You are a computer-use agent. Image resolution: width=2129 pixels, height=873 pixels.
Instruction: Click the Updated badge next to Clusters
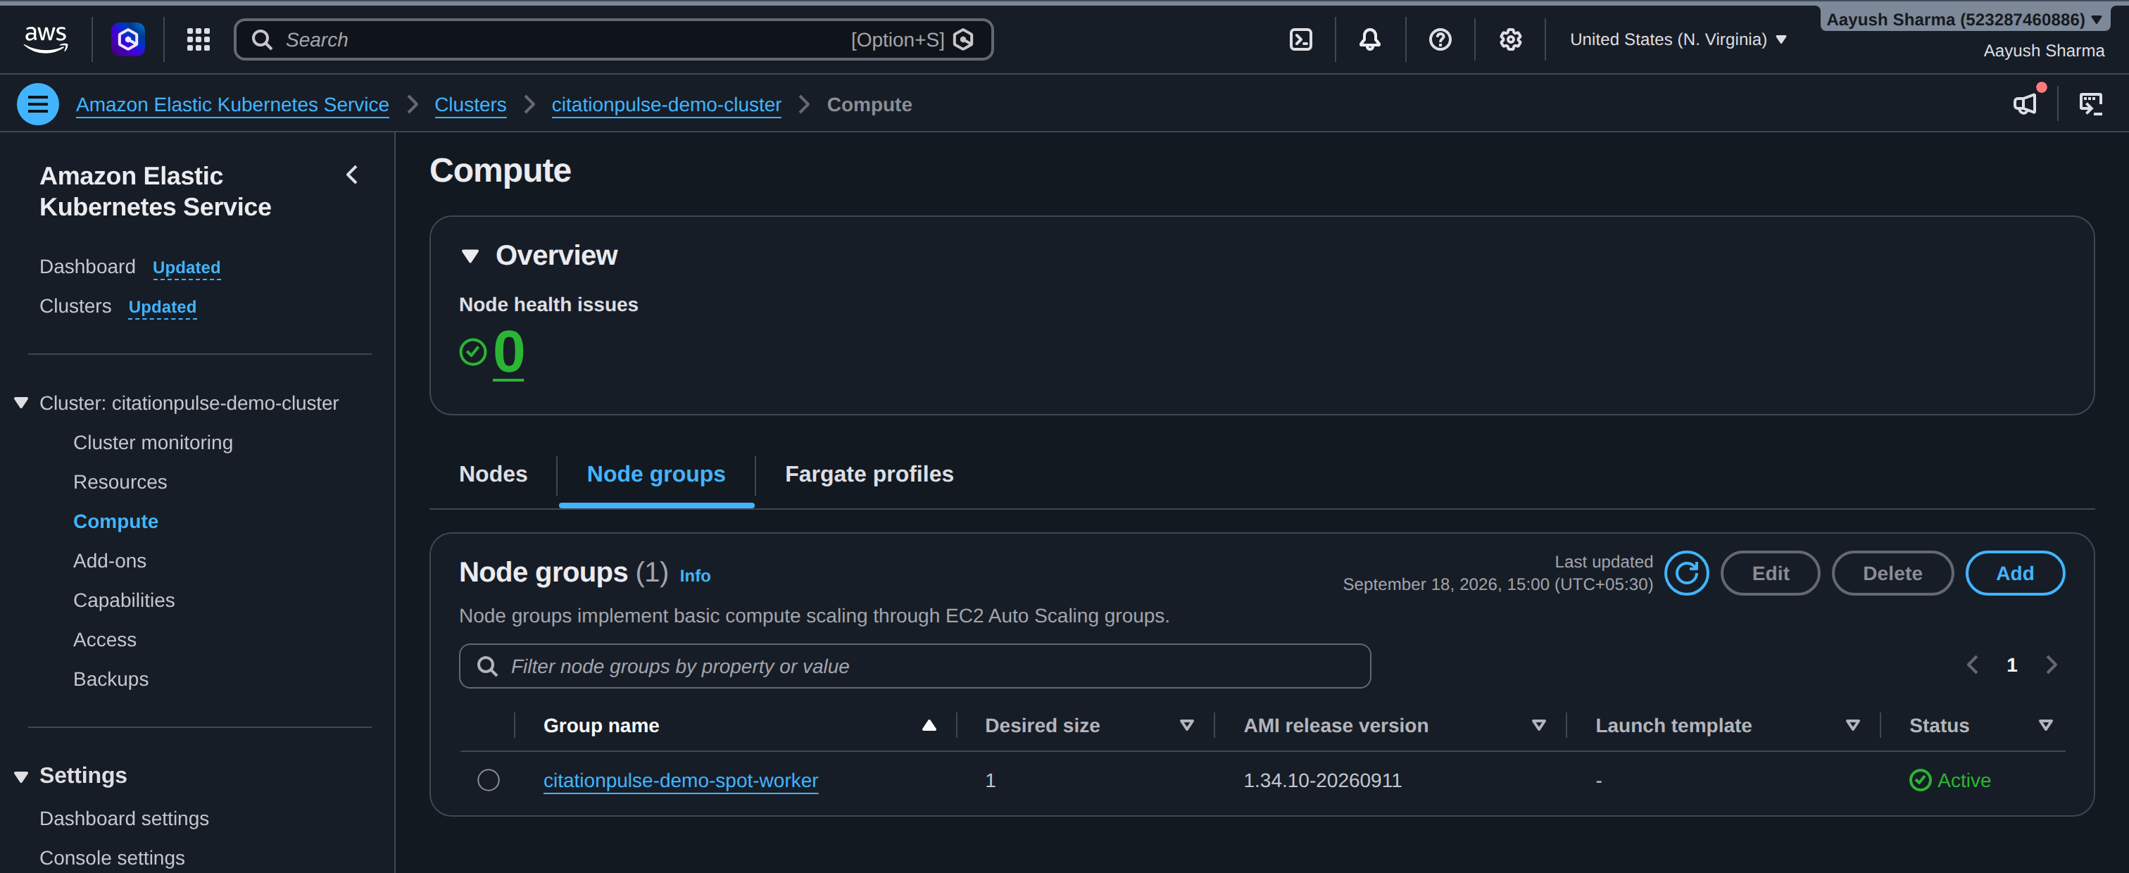click(163, 308)
